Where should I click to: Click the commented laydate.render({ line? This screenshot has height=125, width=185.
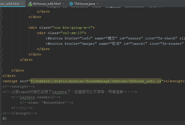[x=36, y=97]
